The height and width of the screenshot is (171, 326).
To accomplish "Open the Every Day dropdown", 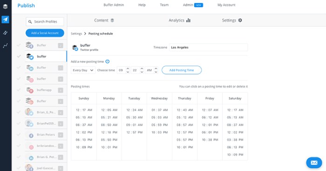I will pos(83,70).
